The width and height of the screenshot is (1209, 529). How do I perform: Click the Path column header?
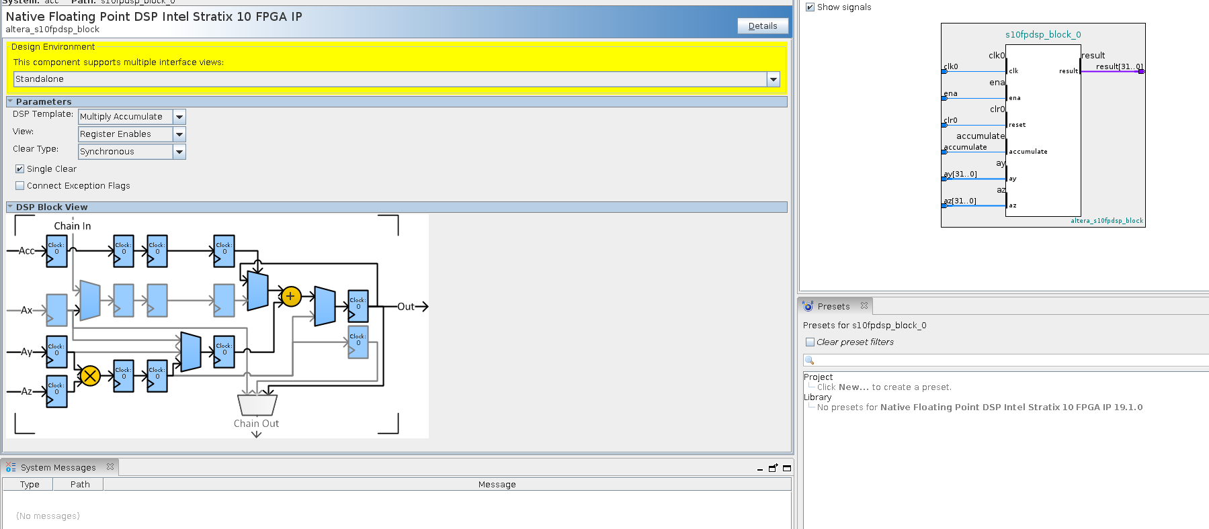pos(79,484)
